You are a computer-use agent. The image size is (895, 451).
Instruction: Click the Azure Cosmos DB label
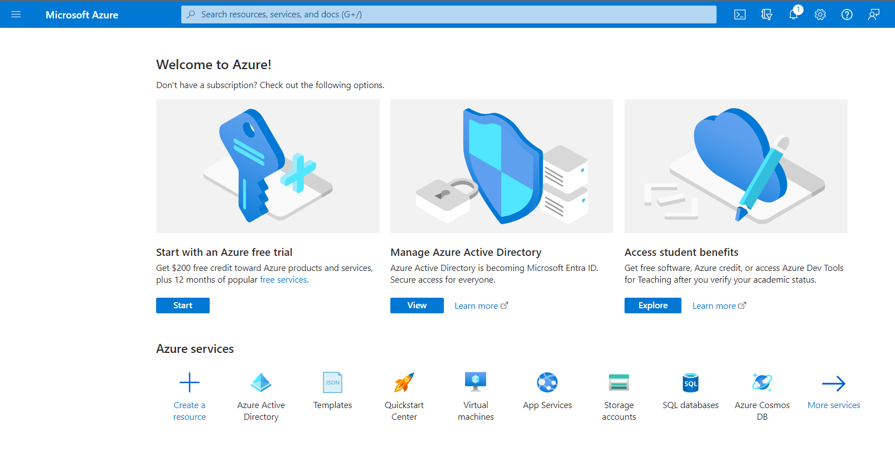pos(762,411)
